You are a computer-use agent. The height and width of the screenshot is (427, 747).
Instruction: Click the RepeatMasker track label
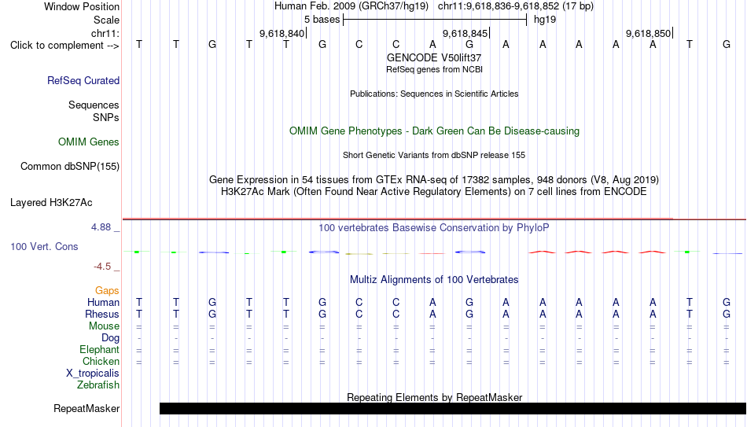(86, 408)
